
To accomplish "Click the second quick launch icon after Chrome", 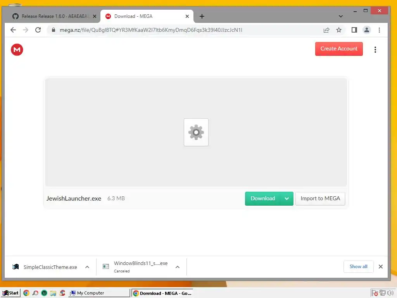I will 35,293.
